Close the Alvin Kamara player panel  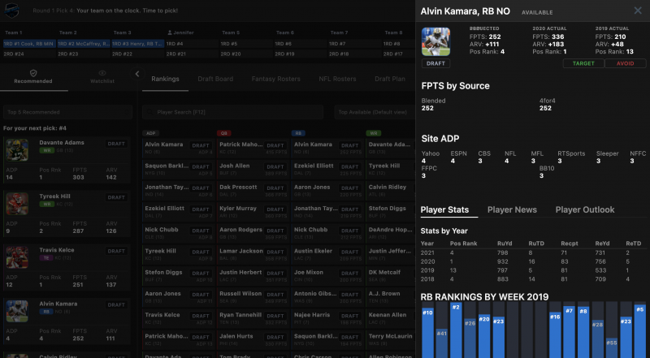638,11
